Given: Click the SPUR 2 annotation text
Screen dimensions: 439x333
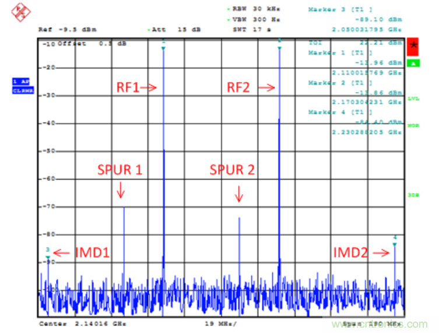Looking at the screenshot, I should coord(232,170).
